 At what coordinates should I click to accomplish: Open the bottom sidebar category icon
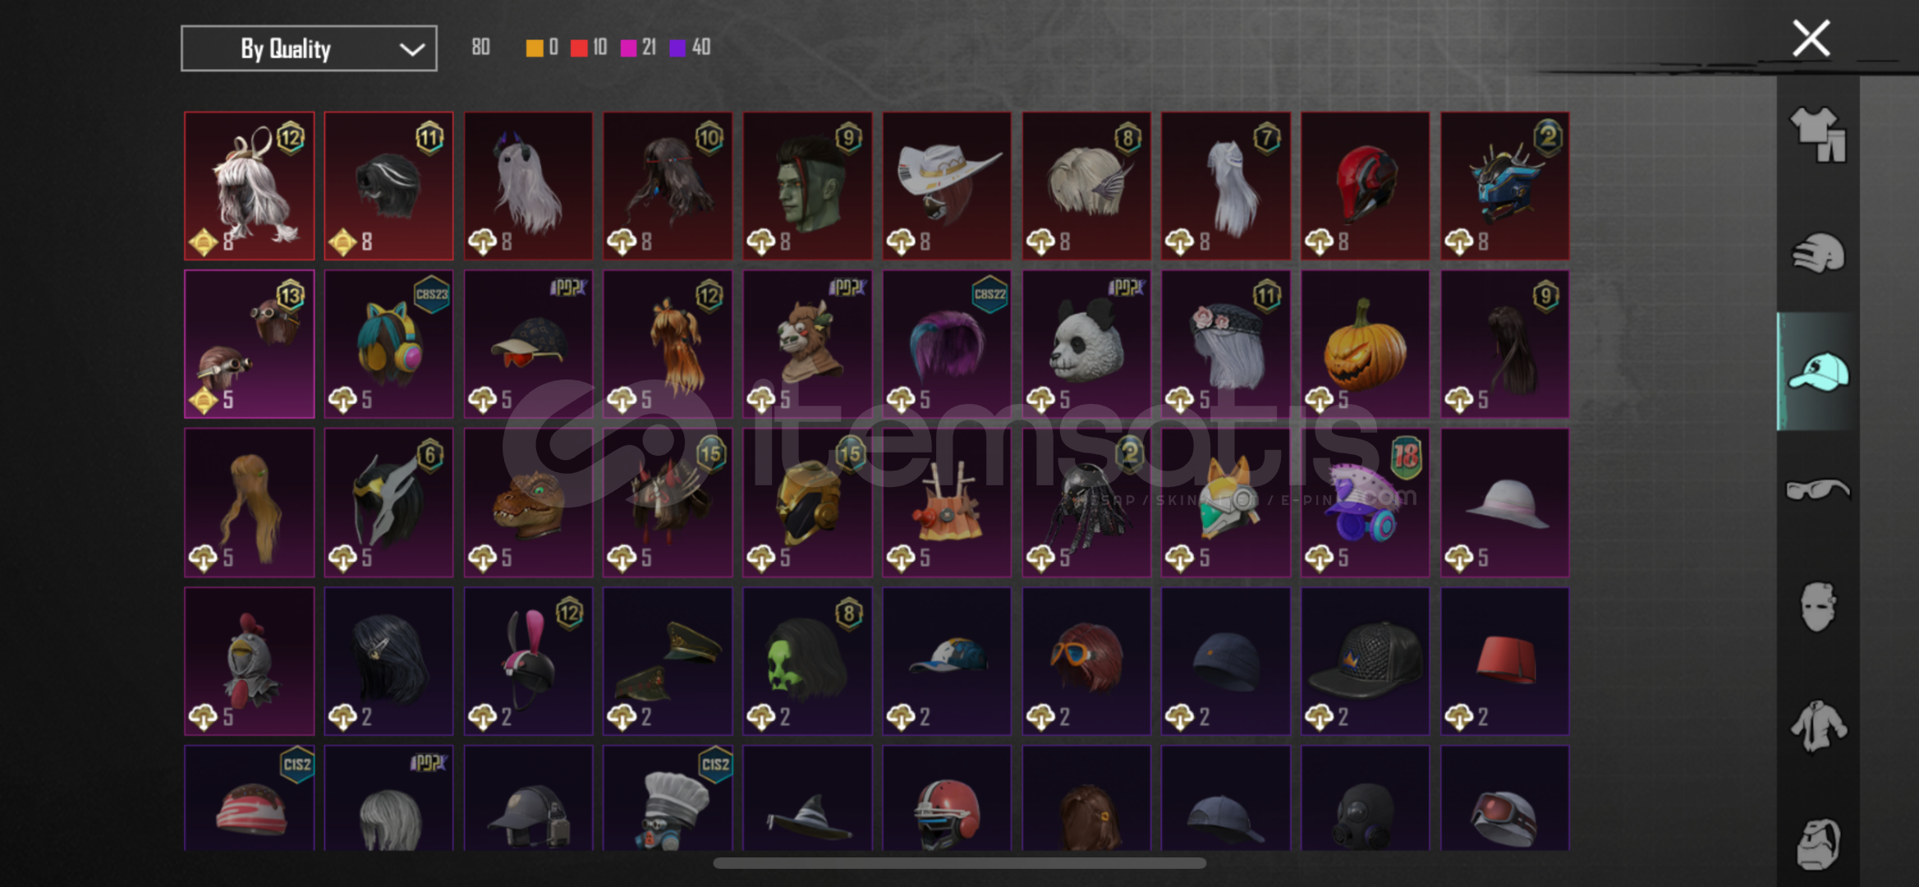pyautogui.click(x=1818, y=843)
